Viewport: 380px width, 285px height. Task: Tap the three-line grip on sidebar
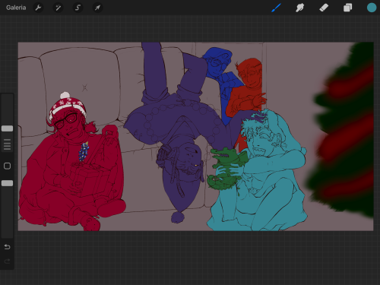7,144
